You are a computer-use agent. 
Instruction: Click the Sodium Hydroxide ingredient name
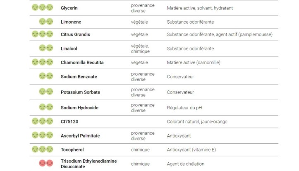(x=79, y=108)
